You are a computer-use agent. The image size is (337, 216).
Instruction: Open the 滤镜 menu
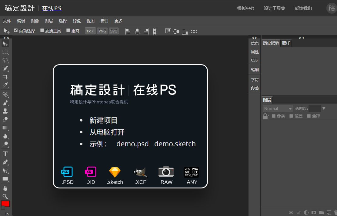coord(77,21)
